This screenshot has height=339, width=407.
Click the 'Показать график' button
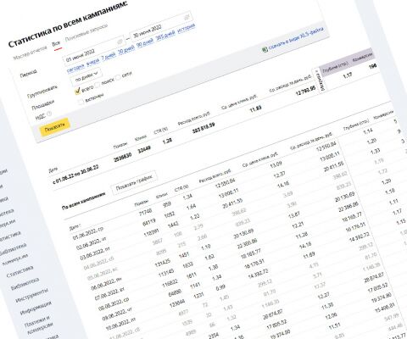pyautogui.click(x=134, y=182)
